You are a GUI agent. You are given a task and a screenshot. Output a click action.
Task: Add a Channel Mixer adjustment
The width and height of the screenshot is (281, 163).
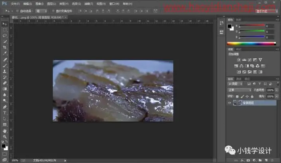(x=257, y=66)
